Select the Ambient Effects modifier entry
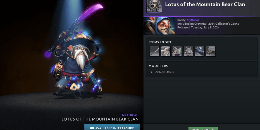The width and height of the screenshot is (260, 130). pos(162,72)
